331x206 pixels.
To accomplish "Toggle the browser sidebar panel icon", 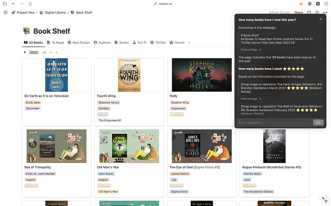I will pyautogui.click(x=5, y=4).
